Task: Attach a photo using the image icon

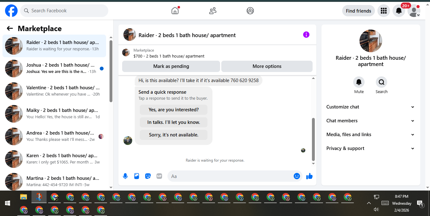Action: 137,176
